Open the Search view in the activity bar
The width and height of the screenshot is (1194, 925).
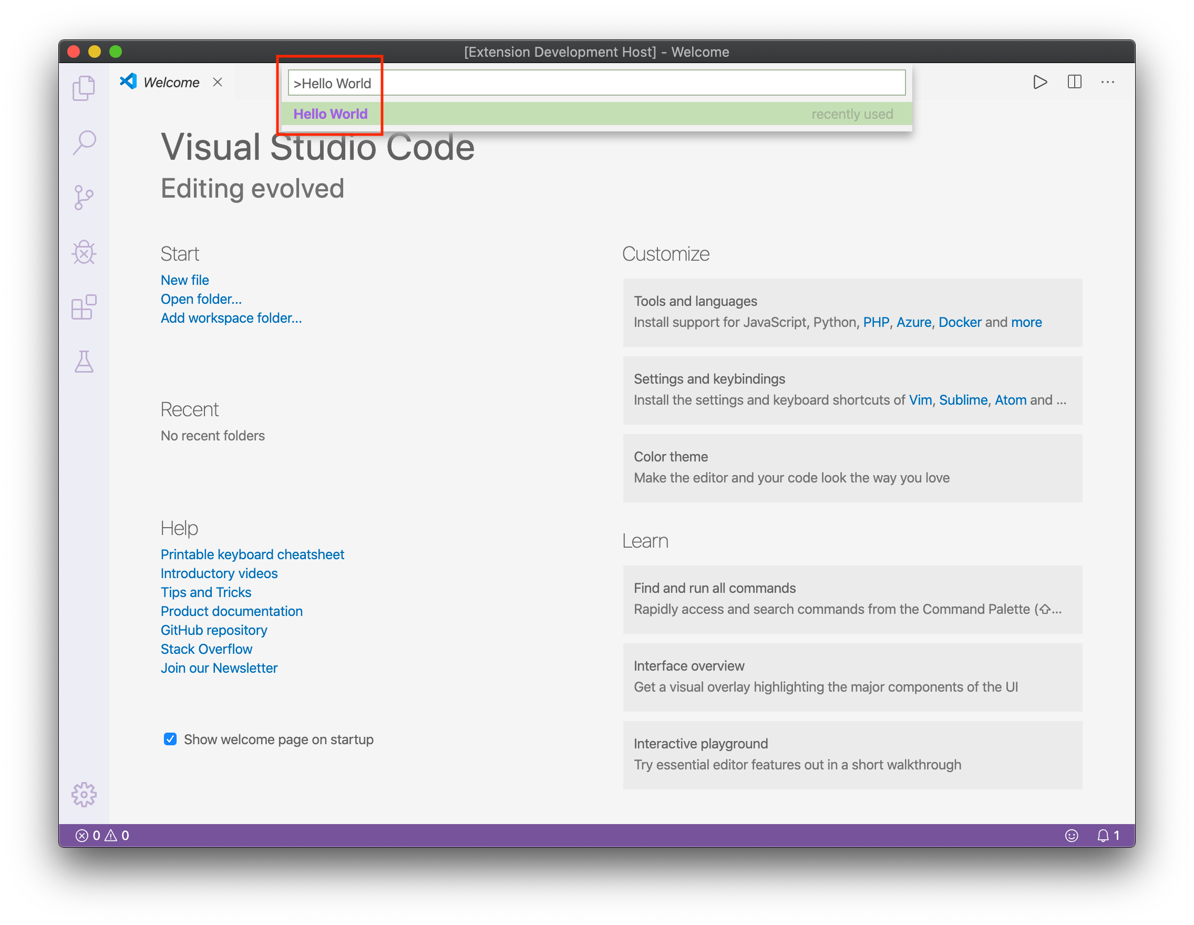click(85, 142)
